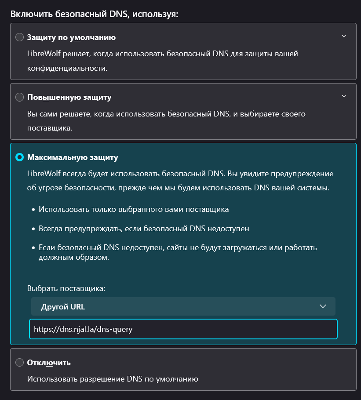Click bullet "Использовать только выбранного вами поставщика"

click(x=134, y=209)
